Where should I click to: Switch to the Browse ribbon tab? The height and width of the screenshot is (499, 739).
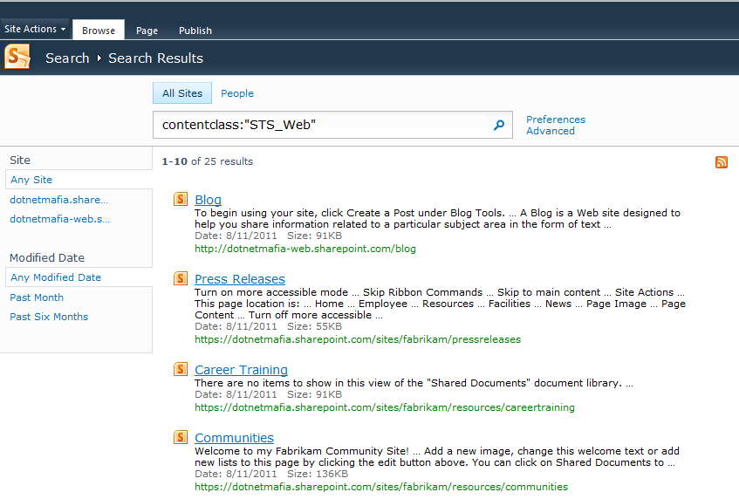coord(99,31)
